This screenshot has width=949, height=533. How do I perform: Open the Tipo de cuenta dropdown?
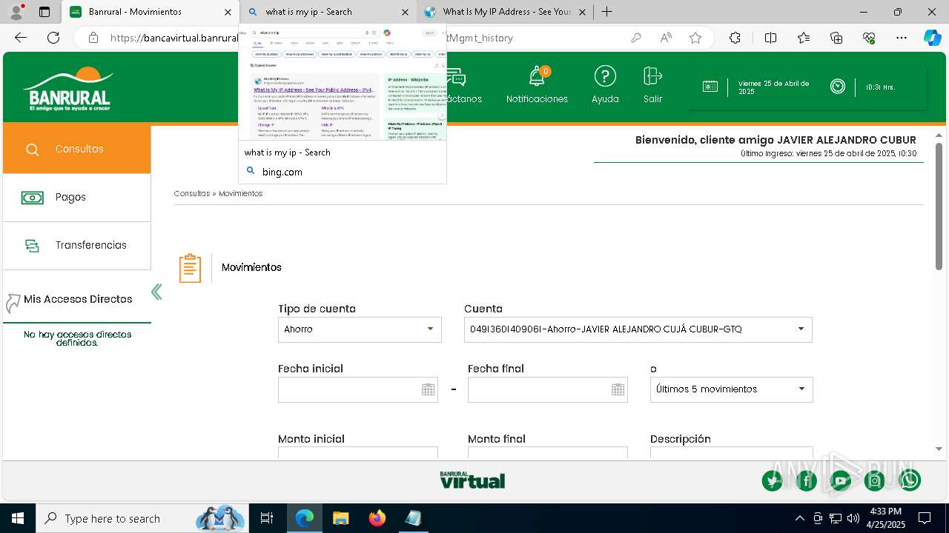pyautogui.click(x=360, y=329)
